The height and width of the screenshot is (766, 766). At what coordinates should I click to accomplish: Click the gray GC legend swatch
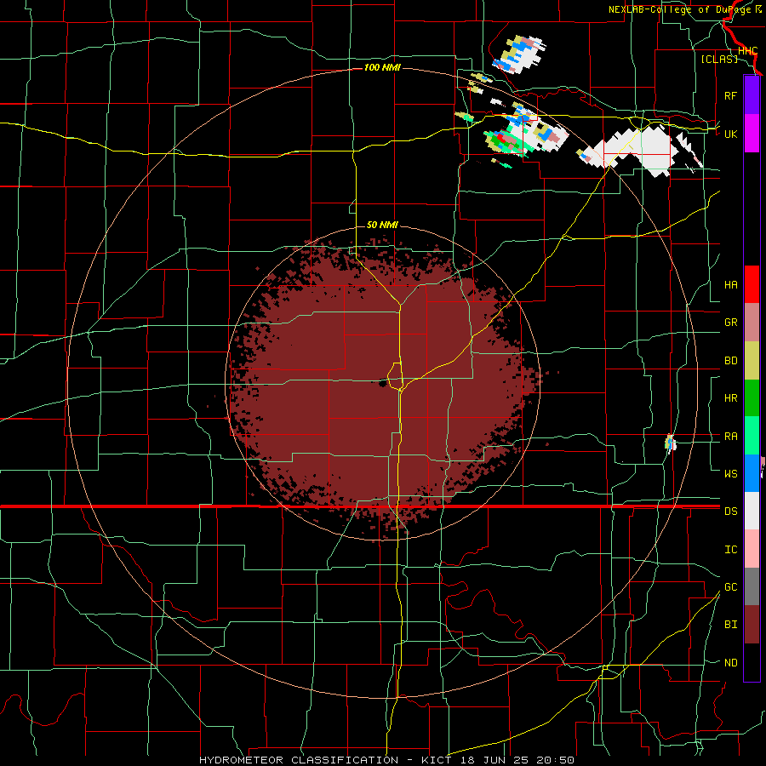pos(752,586)
